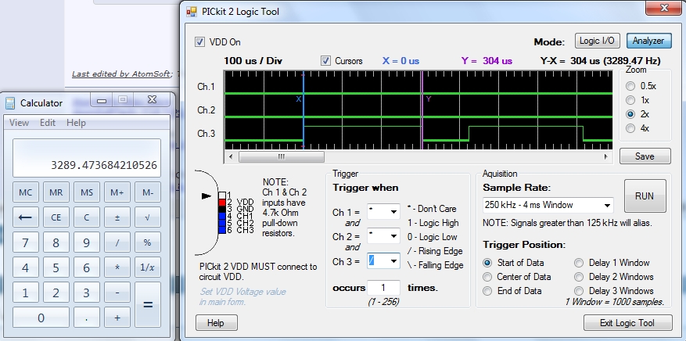Click the waveform scrollbar left arrow

tap(231, 156)
